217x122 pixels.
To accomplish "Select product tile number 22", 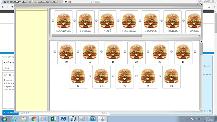I will pos(136,53).
